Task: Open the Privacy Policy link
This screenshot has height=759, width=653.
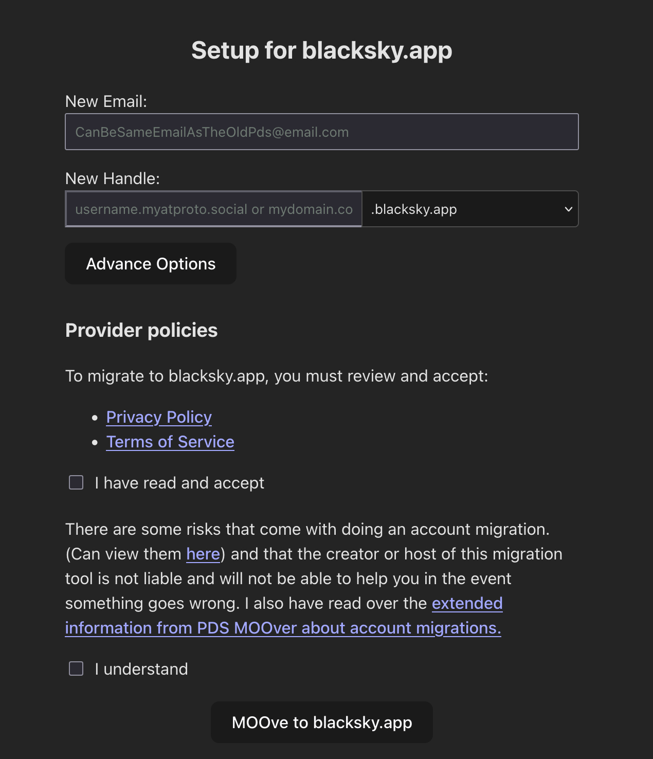Action: 159,417
